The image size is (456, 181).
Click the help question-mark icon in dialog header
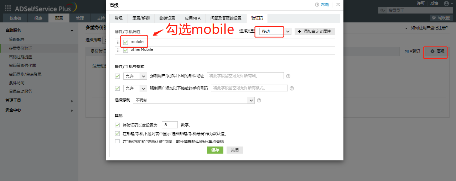pyautogui.click(x=317, y=5)
